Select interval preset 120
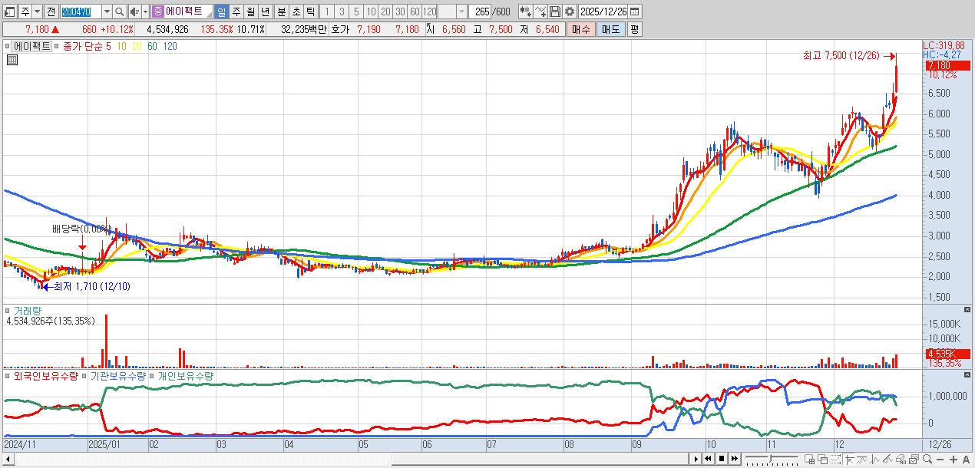The image size is (975, 468). tap(429, 12)
